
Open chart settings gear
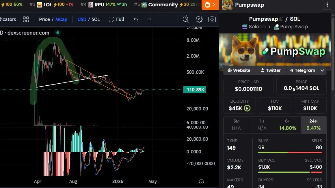point(199,19)
